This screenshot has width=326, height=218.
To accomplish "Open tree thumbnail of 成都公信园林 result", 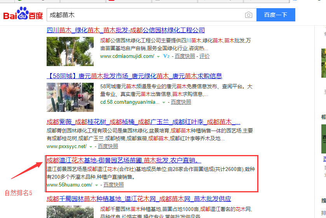I will [70, 51].
